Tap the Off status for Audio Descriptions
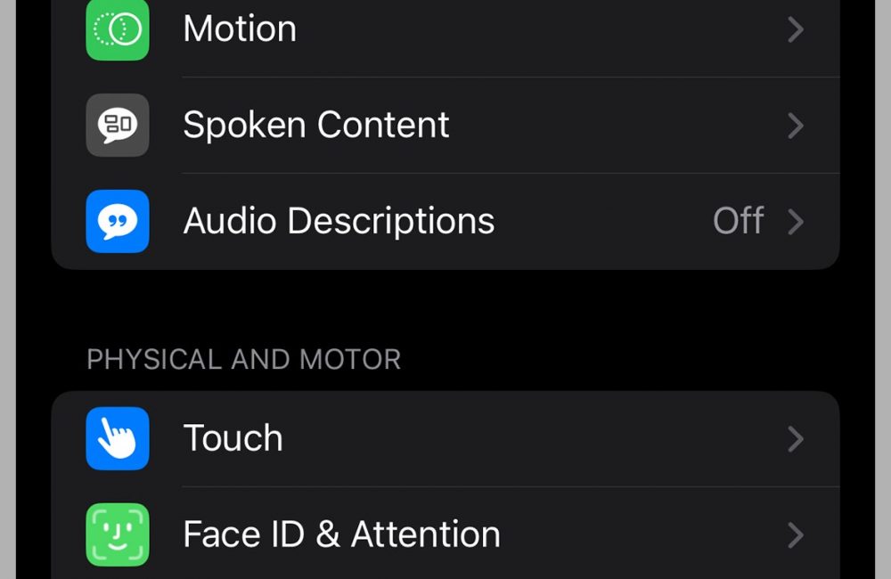 click(738, 221)
